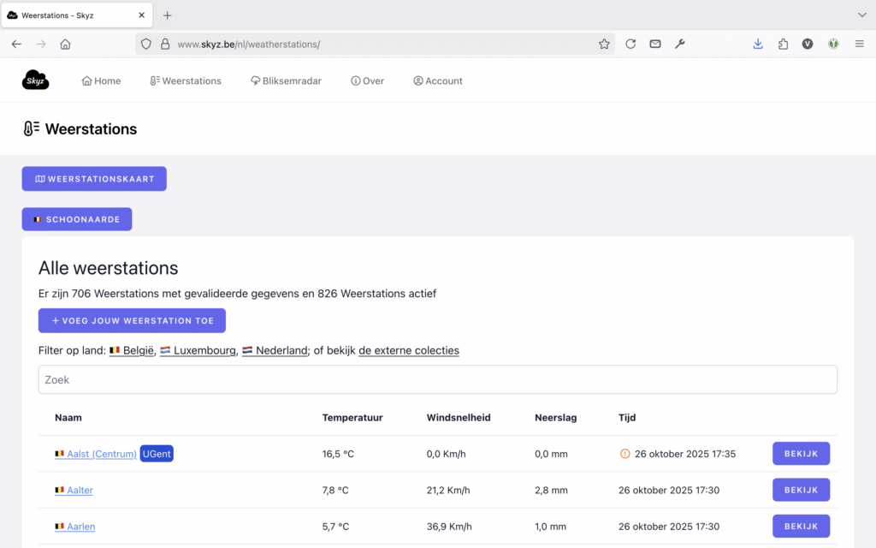Open a new browser tab
The height and width of the screenshot is (548, 876).
click(x=168, y=15)
